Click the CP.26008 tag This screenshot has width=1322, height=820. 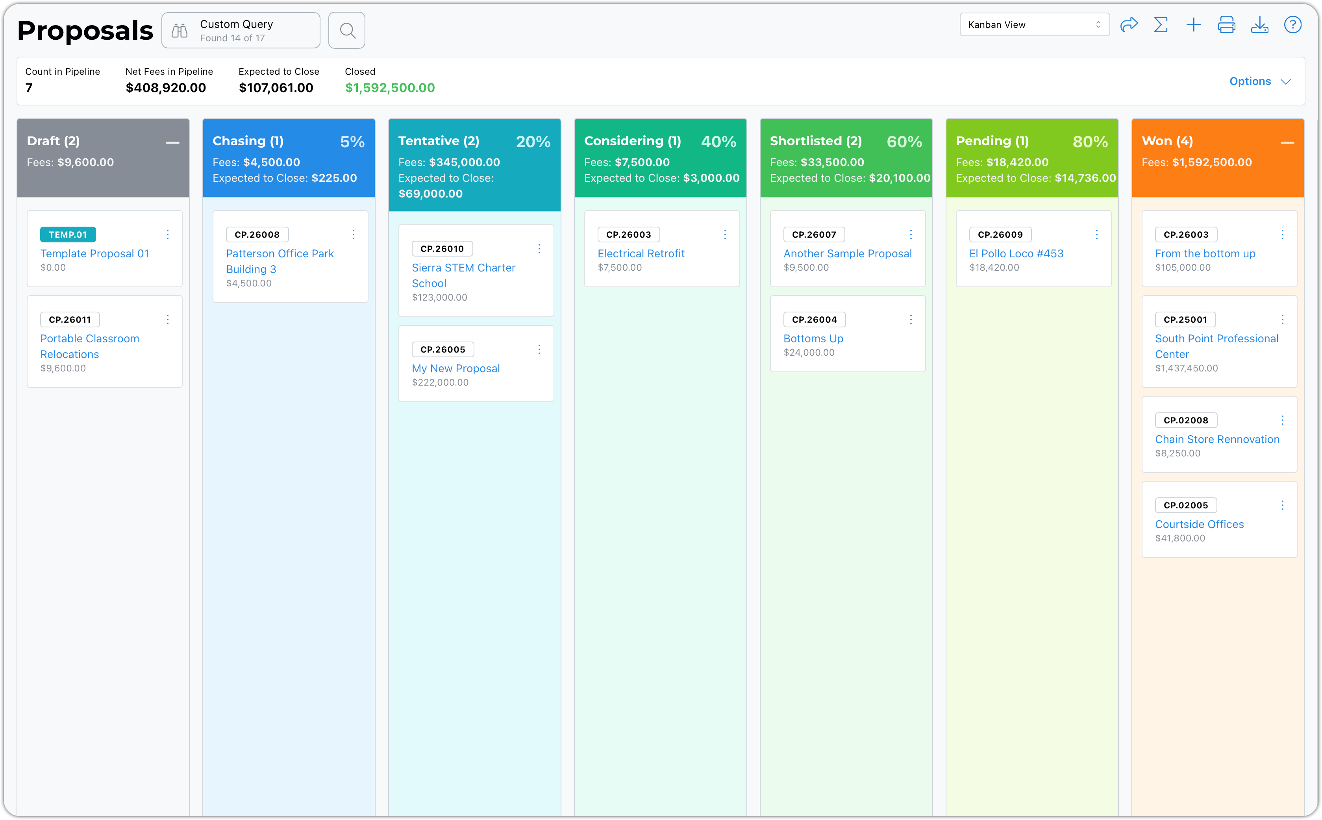coord(257,234)
